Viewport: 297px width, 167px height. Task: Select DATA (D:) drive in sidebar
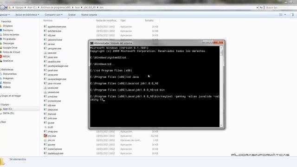8,113
